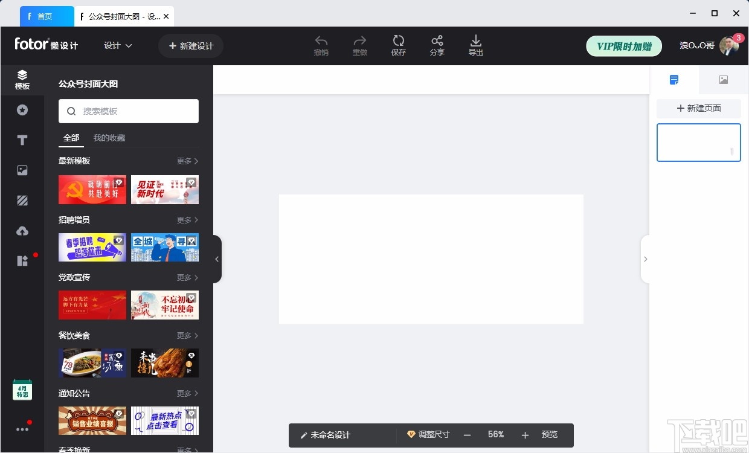Click the 撤销 undo icon
The image size is (749, 453).
click(321, 41)
